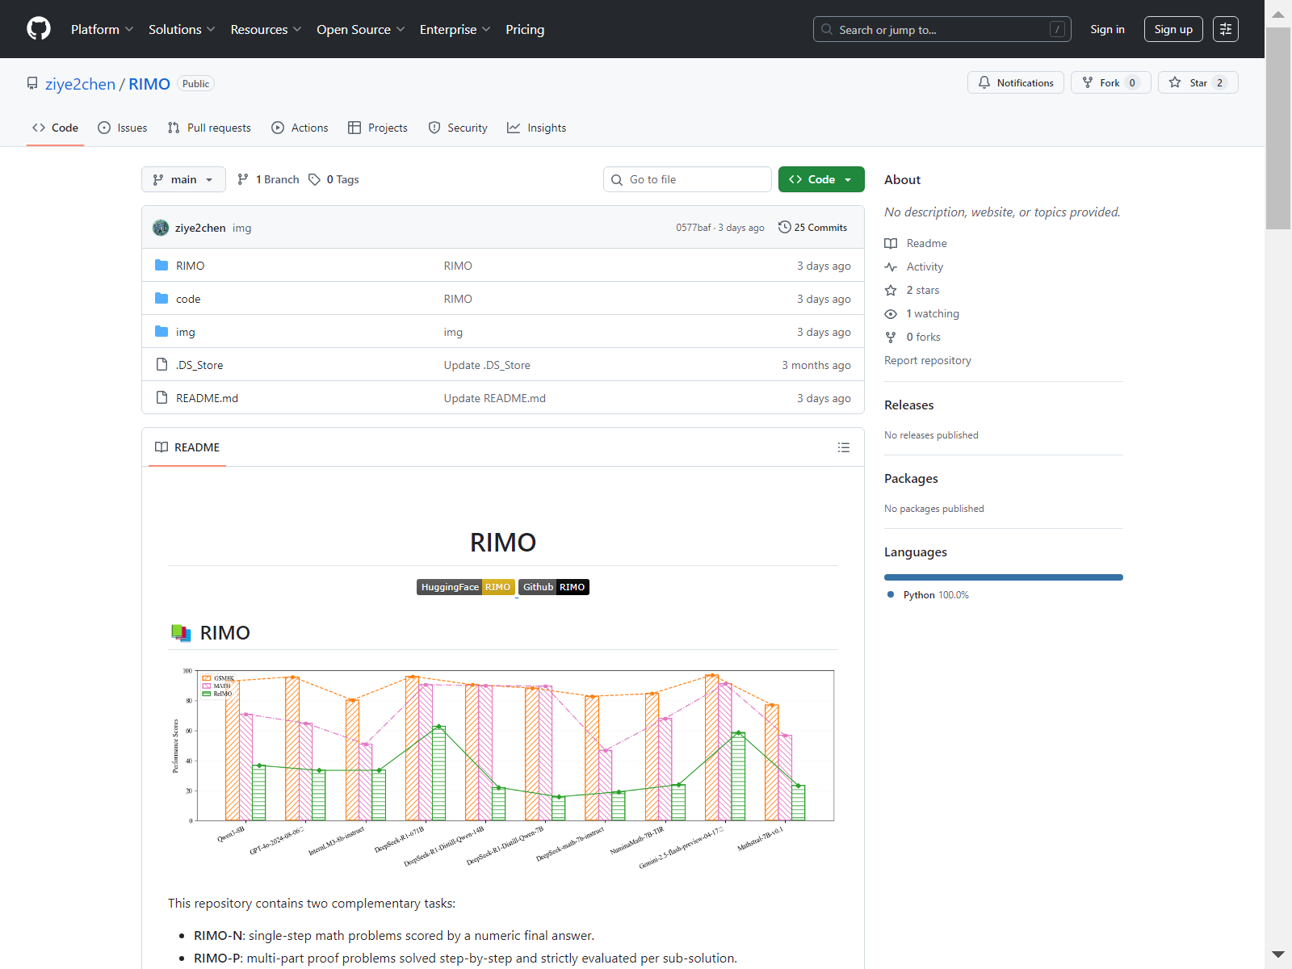Click the HuggingFace RIMO badge

pos(466,587)
